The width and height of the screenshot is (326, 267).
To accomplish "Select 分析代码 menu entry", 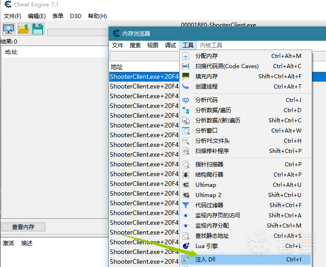I will point(245,100).
